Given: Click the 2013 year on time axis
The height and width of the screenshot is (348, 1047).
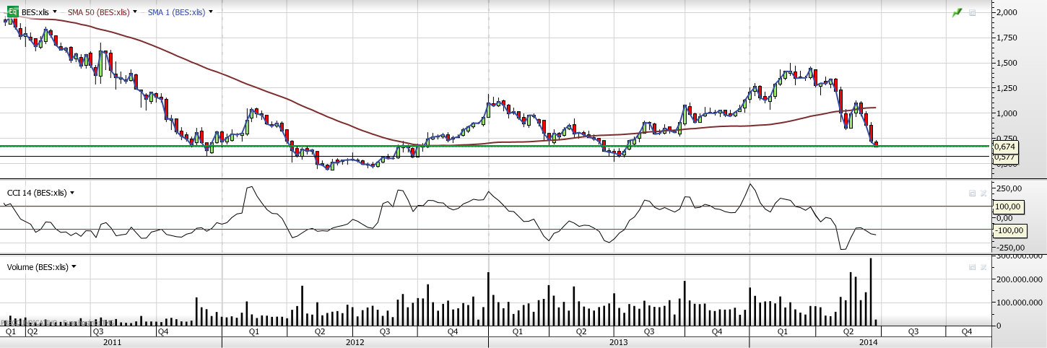Looking at the screenshot, I should (x=619, y=342).
